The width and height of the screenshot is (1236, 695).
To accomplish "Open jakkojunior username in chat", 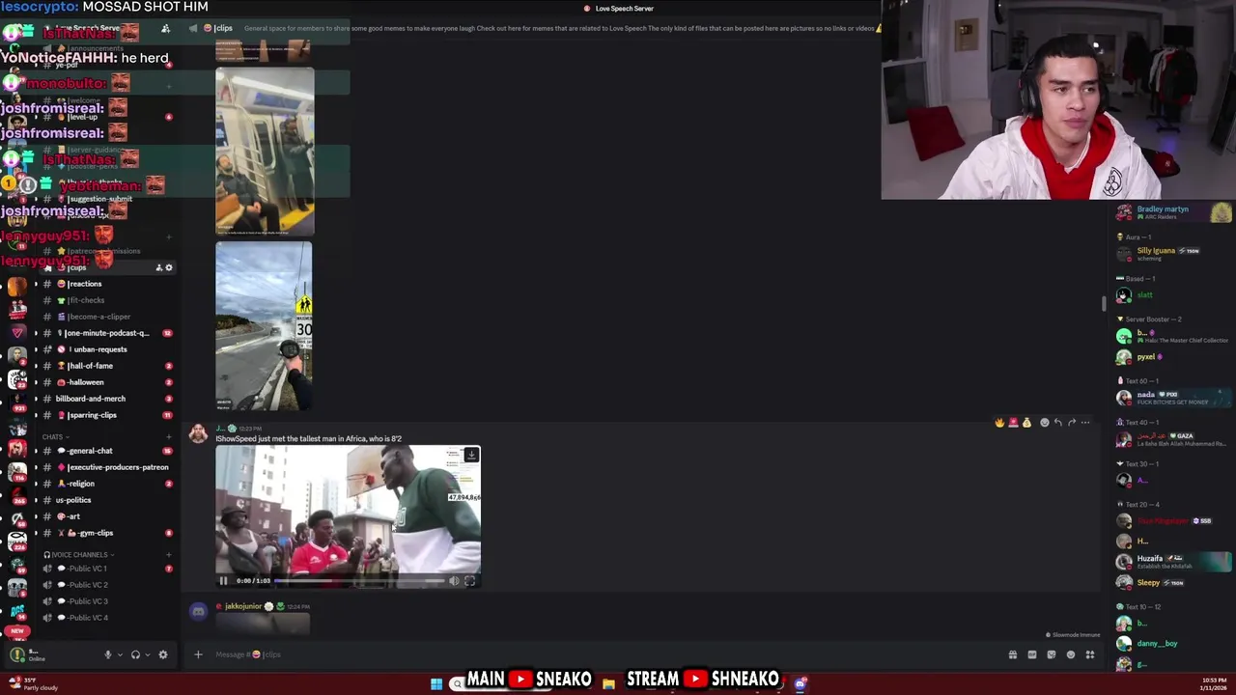I will [x=243, y=606].
